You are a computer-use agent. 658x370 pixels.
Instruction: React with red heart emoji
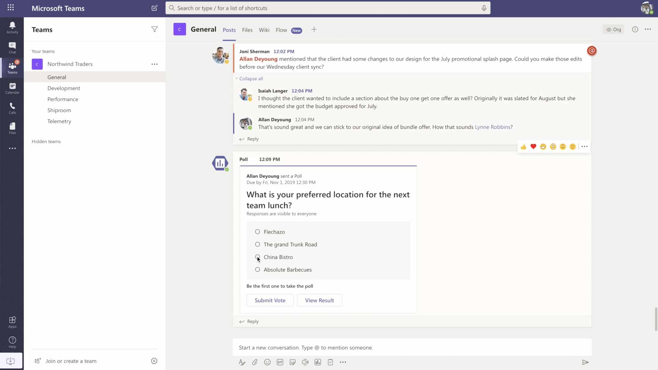coord(533,147)
